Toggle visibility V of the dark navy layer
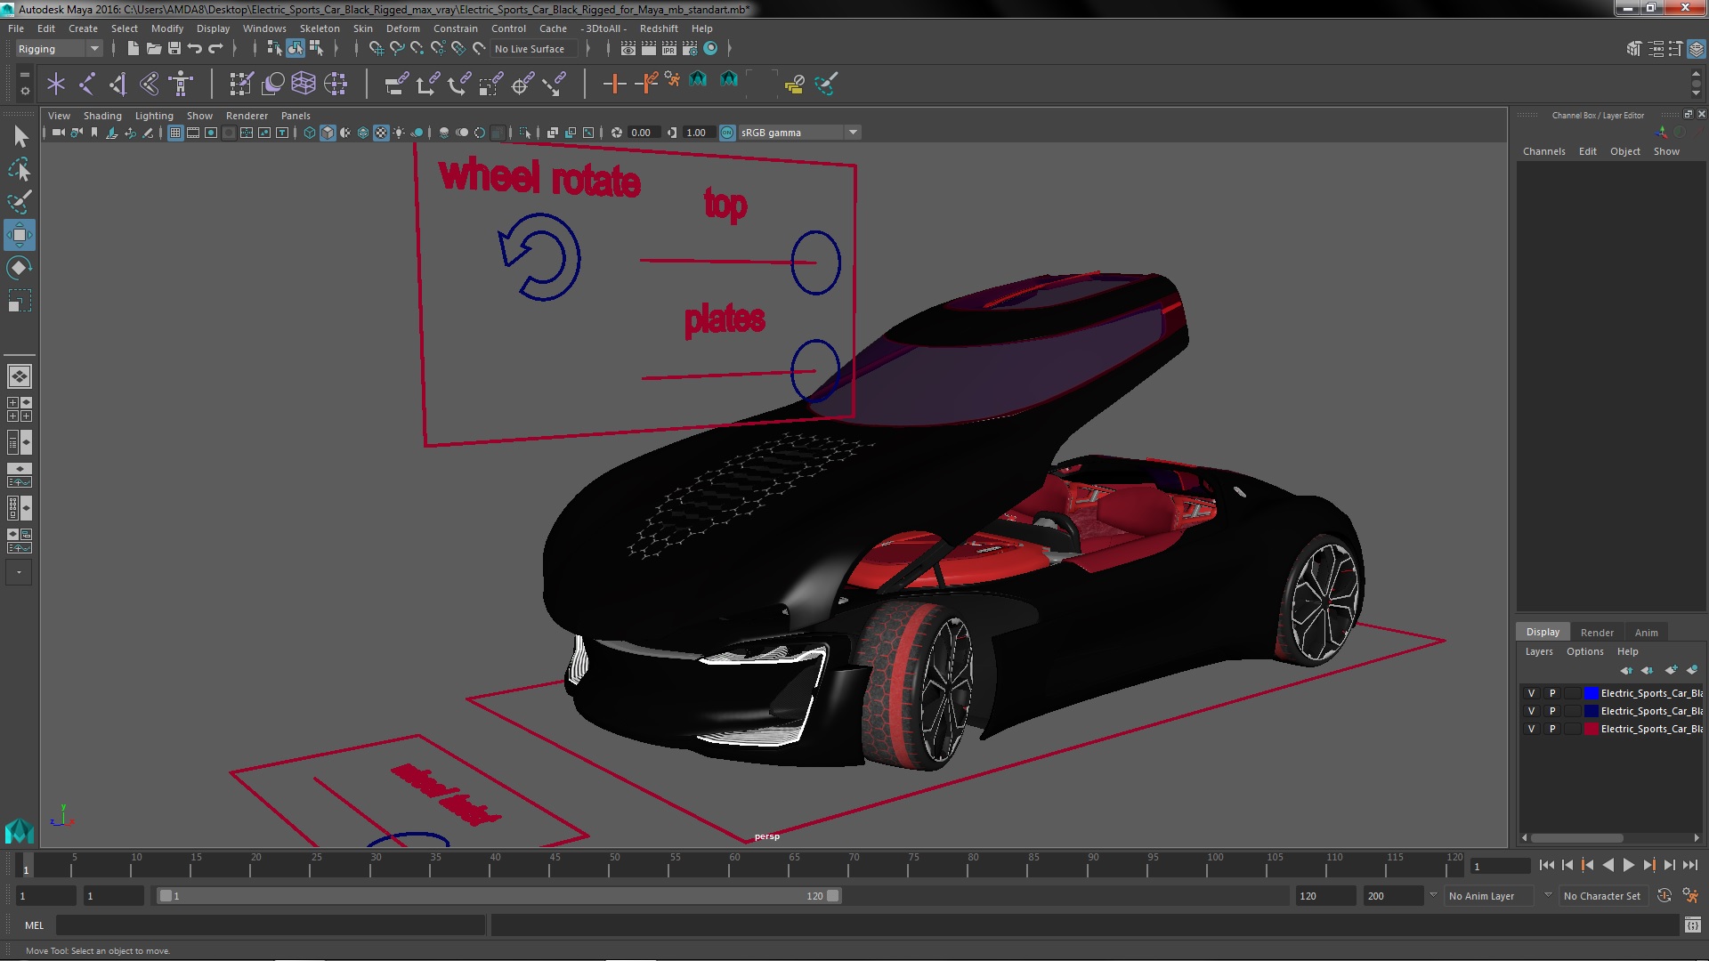Image resolution: width=1709 pixels, height=961 pixels. click(1531, 711)
